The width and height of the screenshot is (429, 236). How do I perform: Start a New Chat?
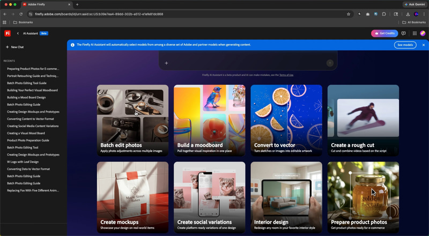coord(15,47)
